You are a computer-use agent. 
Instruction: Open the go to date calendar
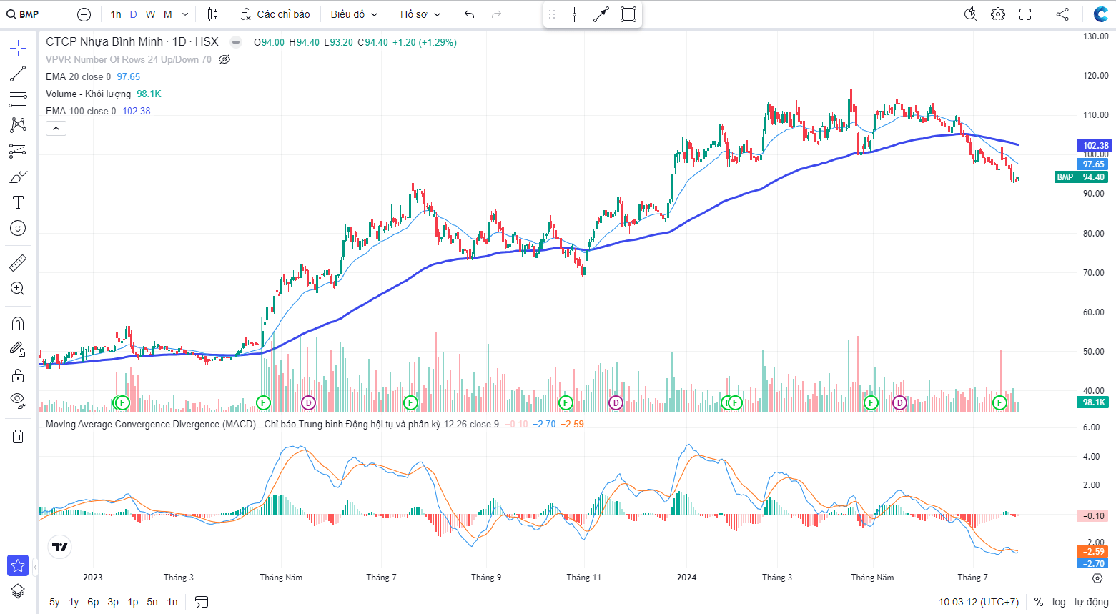click(x=202, y=602)
